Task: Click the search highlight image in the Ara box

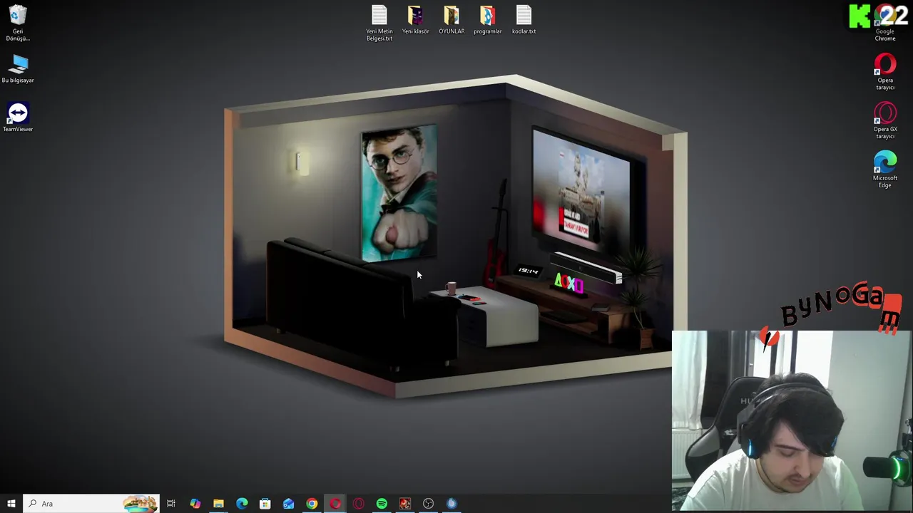Action: click(140, 504)
